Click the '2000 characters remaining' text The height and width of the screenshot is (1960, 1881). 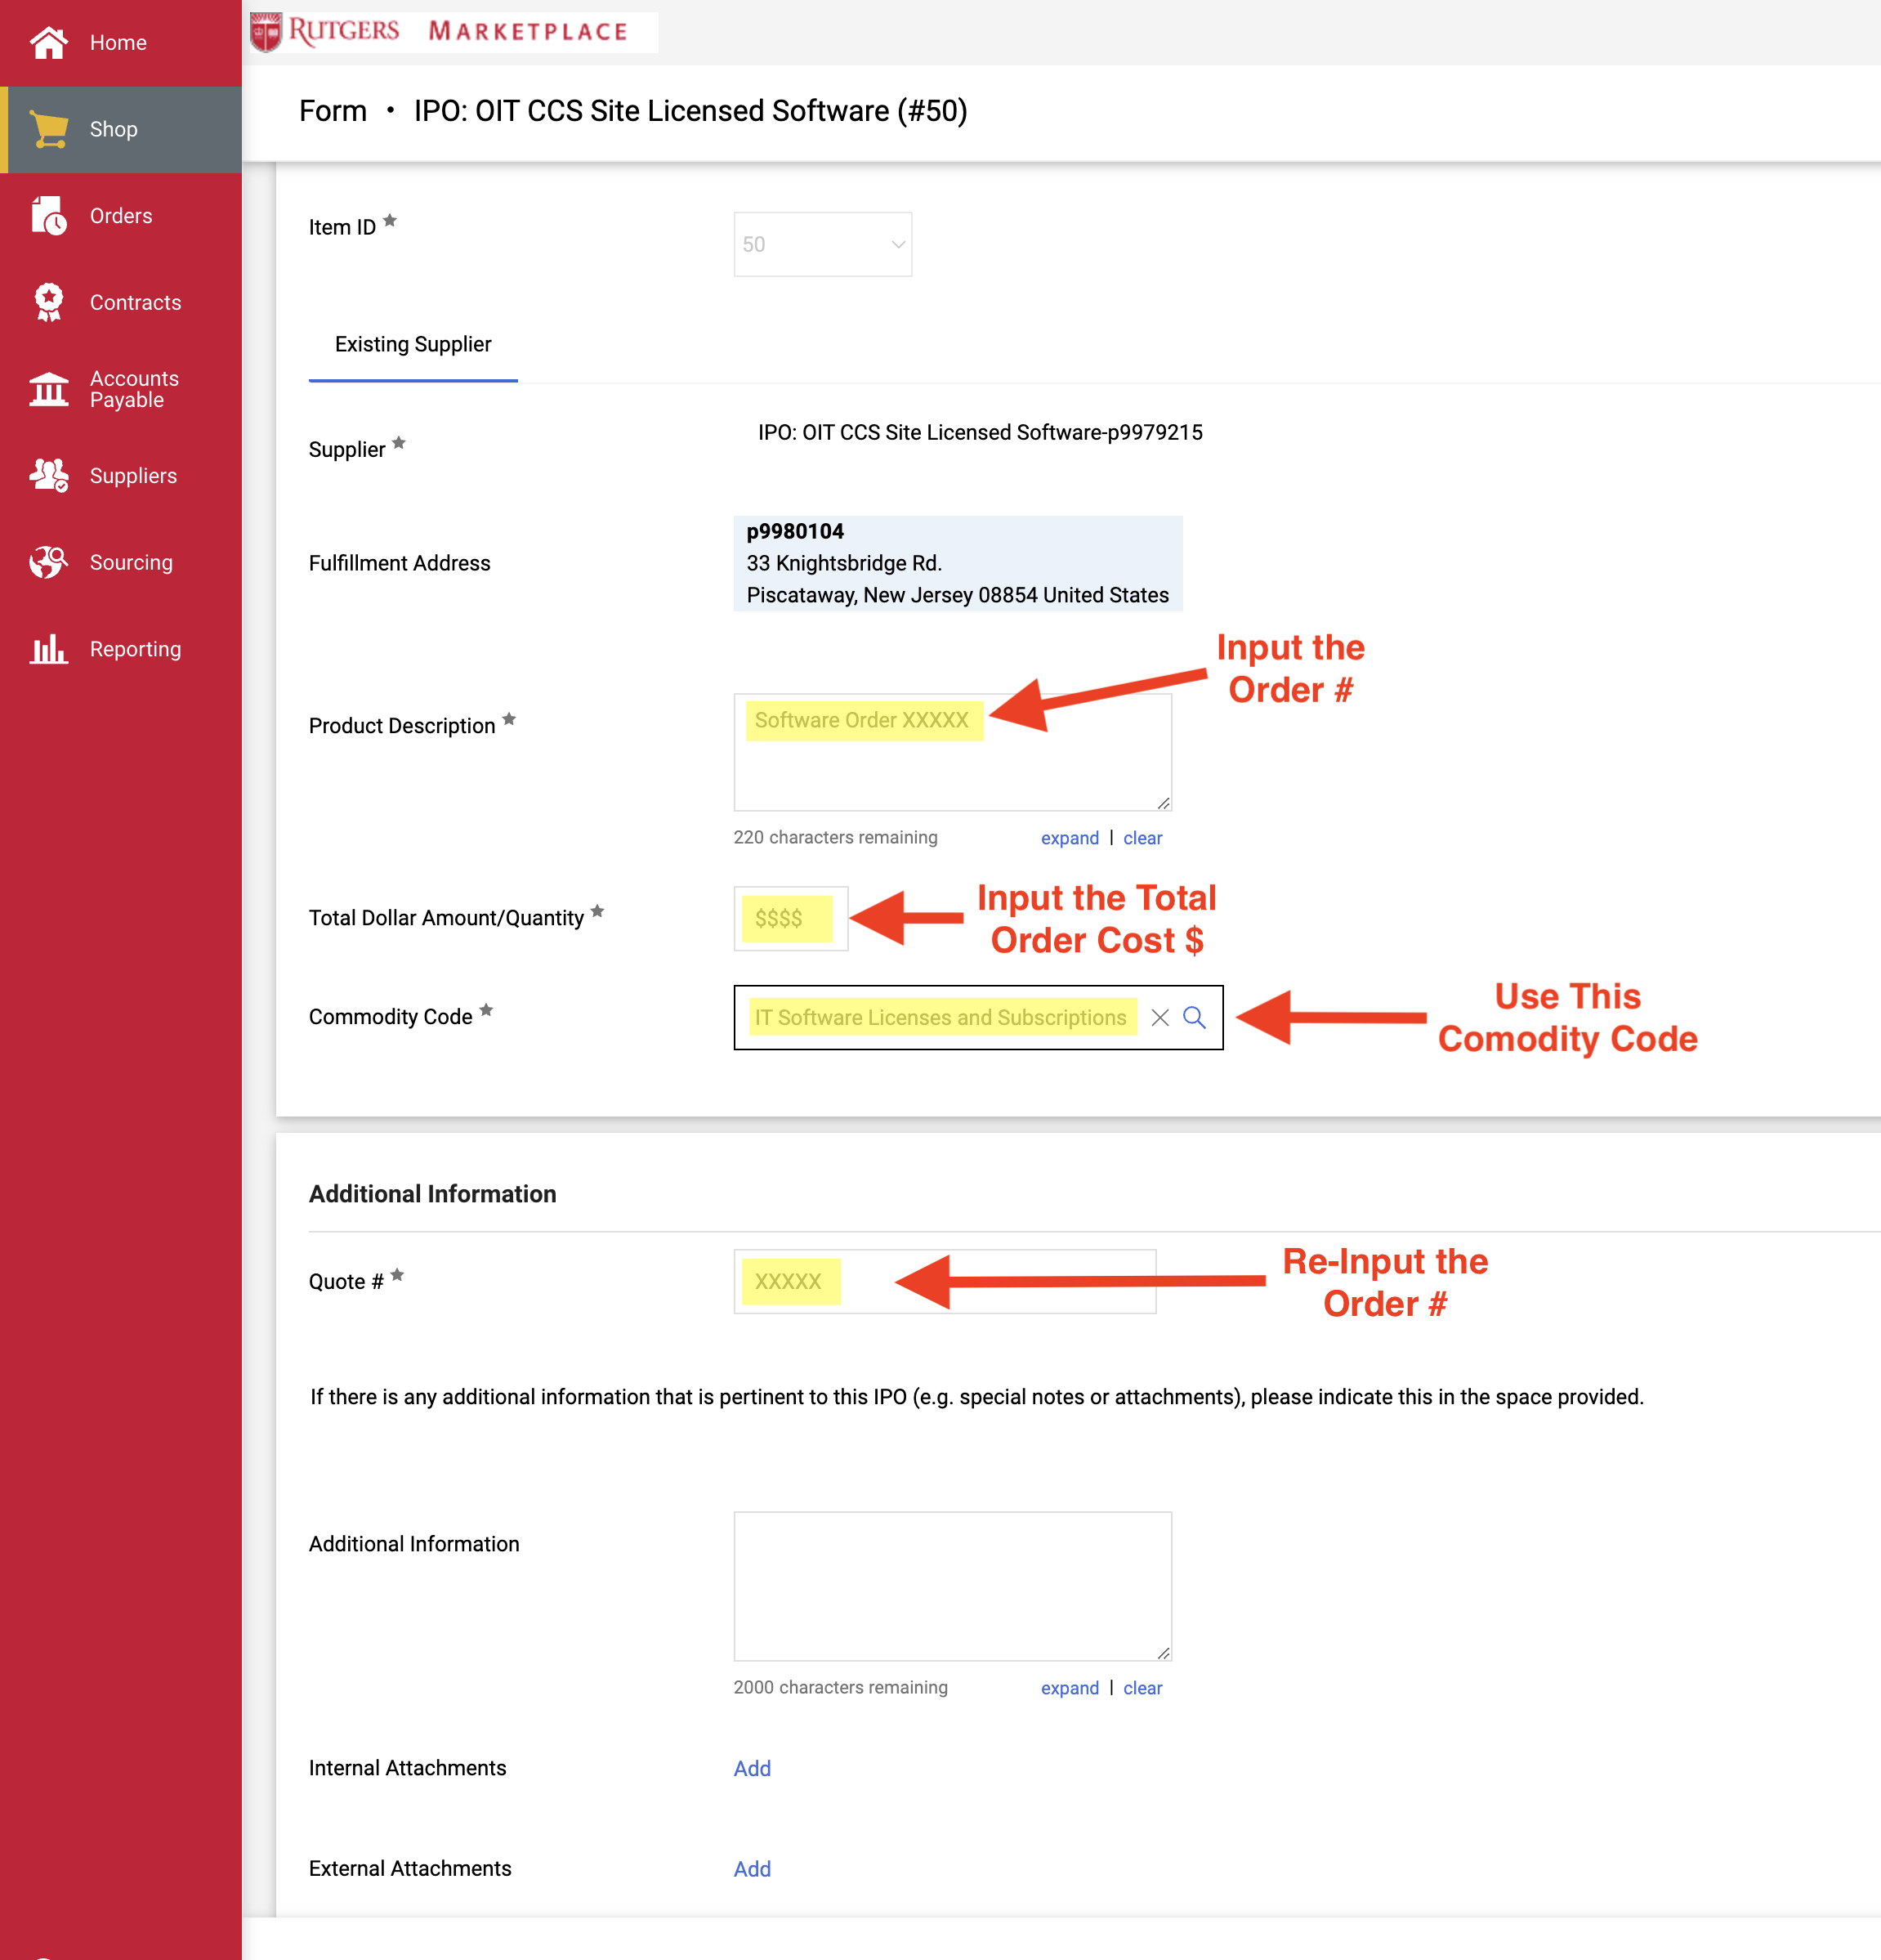pos(841,1687)
